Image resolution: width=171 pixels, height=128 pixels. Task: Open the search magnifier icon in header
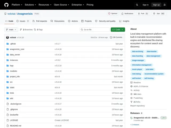coord(137,5)
